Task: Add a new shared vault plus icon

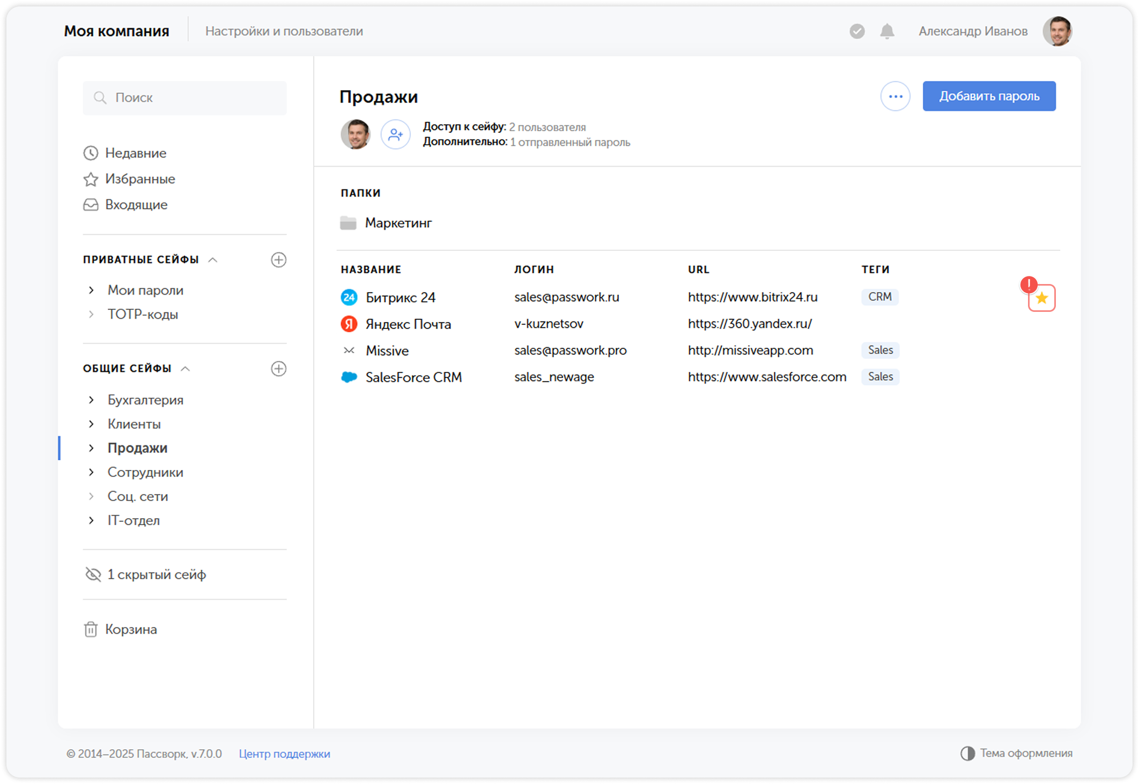Action: 278,369
